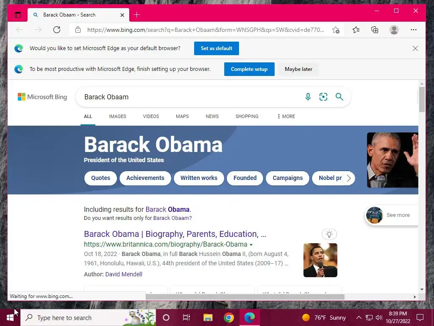Image resolution: width=434 pixels, height=326 pixels.
Task: Click Set as default button
Action: [x=217, y=48]
